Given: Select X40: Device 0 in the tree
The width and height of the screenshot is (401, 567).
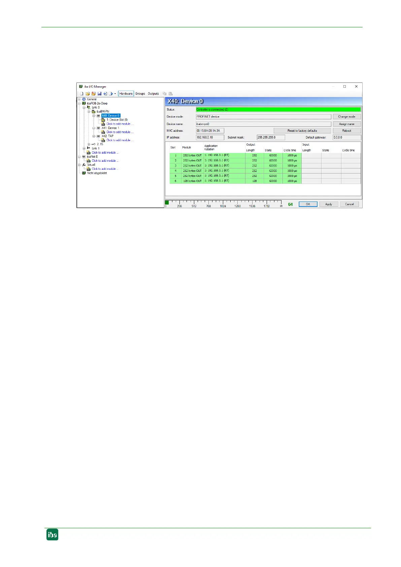Looking at the screenshot, I should point(111,116).
